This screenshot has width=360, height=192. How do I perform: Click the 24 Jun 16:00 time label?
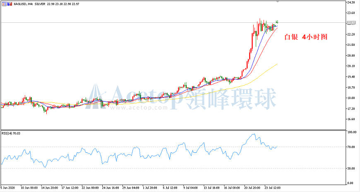point(110,188)
